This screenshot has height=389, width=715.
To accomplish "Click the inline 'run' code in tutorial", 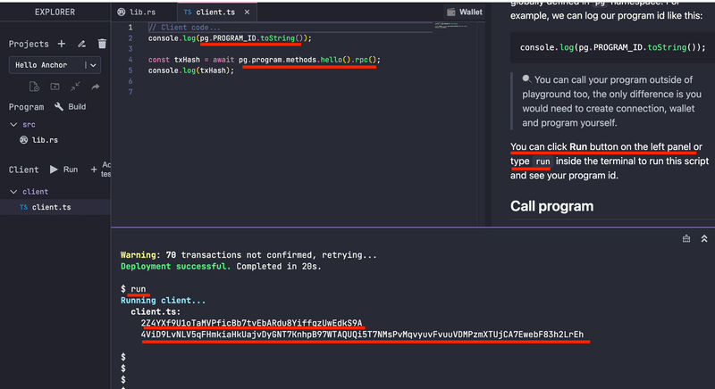I will 543,161.
